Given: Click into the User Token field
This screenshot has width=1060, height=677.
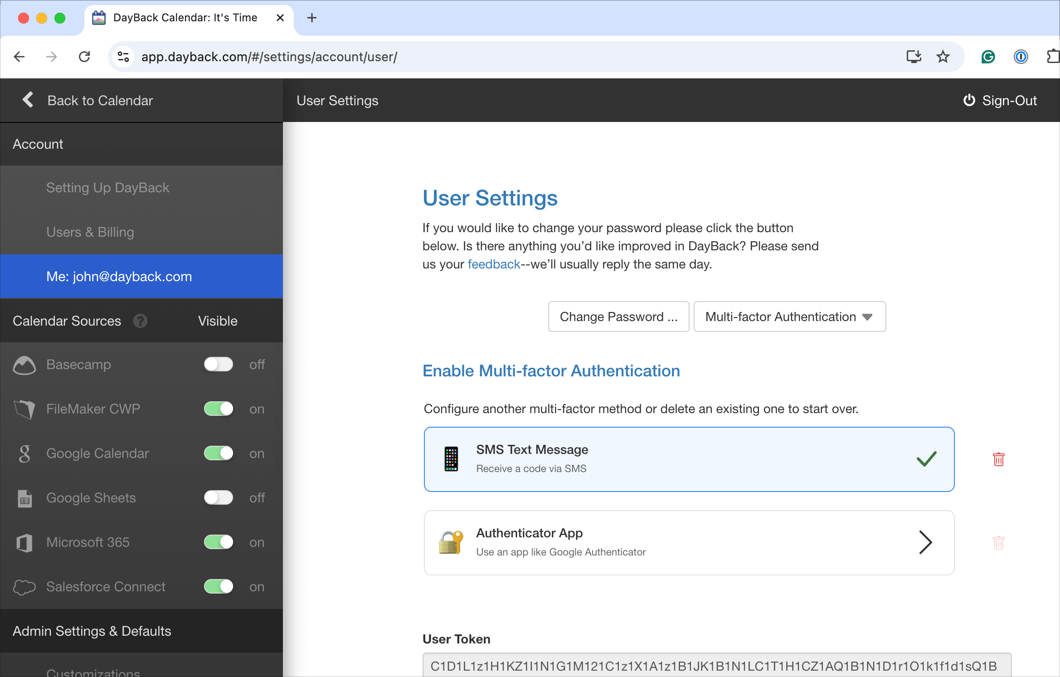Looking at the screenshot, I should tap(716, 666).
